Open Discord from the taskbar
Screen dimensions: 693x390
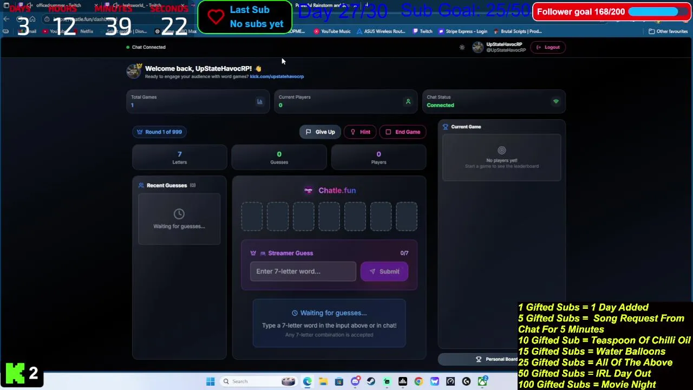tap(355, 381)
